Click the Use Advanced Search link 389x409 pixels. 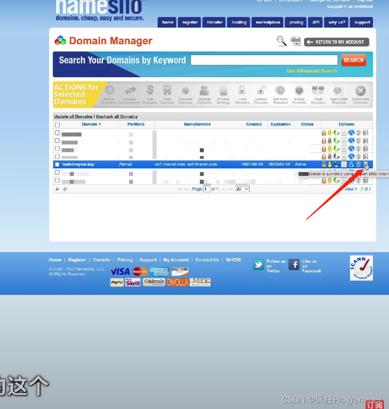tap(311, 71)
